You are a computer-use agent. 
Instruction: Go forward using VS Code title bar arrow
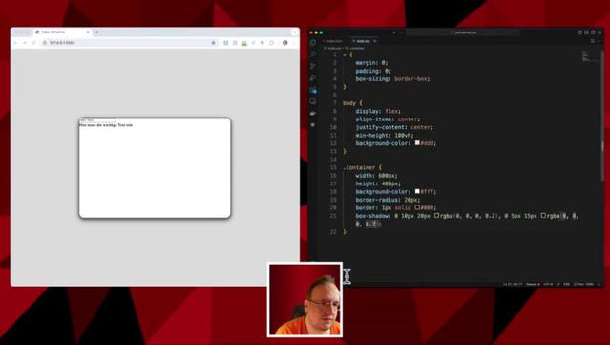click(x=401, y=32)
